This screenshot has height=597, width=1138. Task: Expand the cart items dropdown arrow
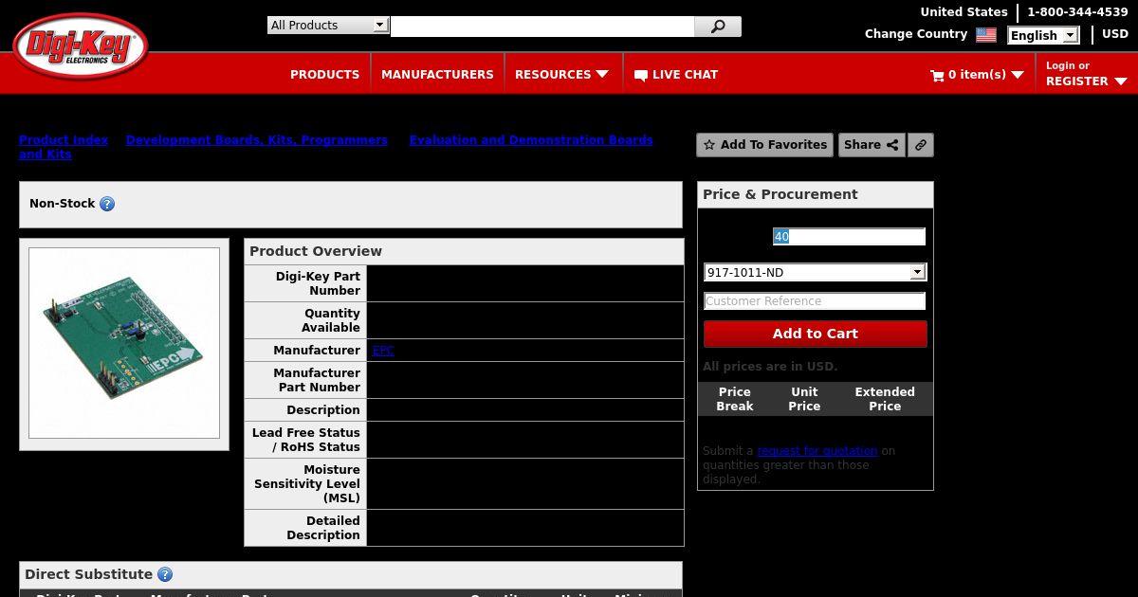(1018, 75)
